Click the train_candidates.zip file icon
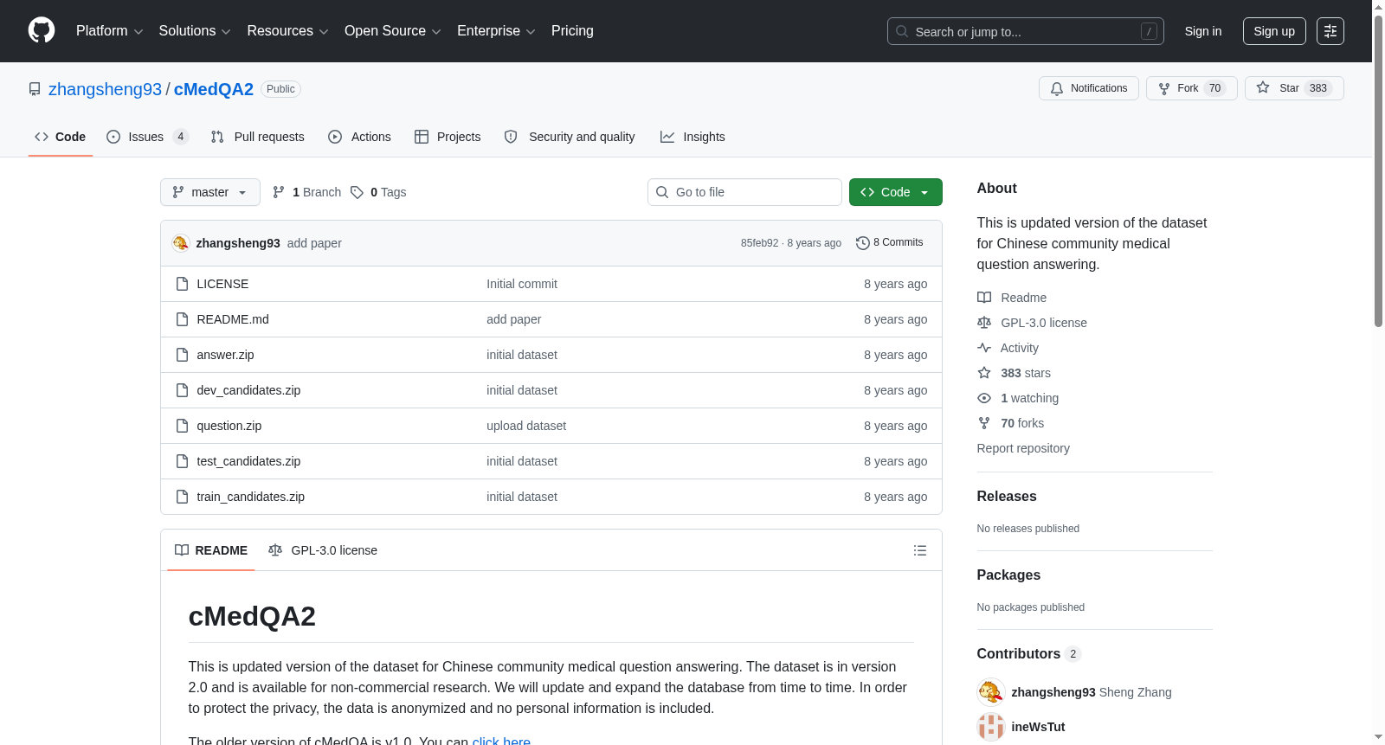Image resolution: width=1385 pixels, height=745 pixels. [182, 497]
